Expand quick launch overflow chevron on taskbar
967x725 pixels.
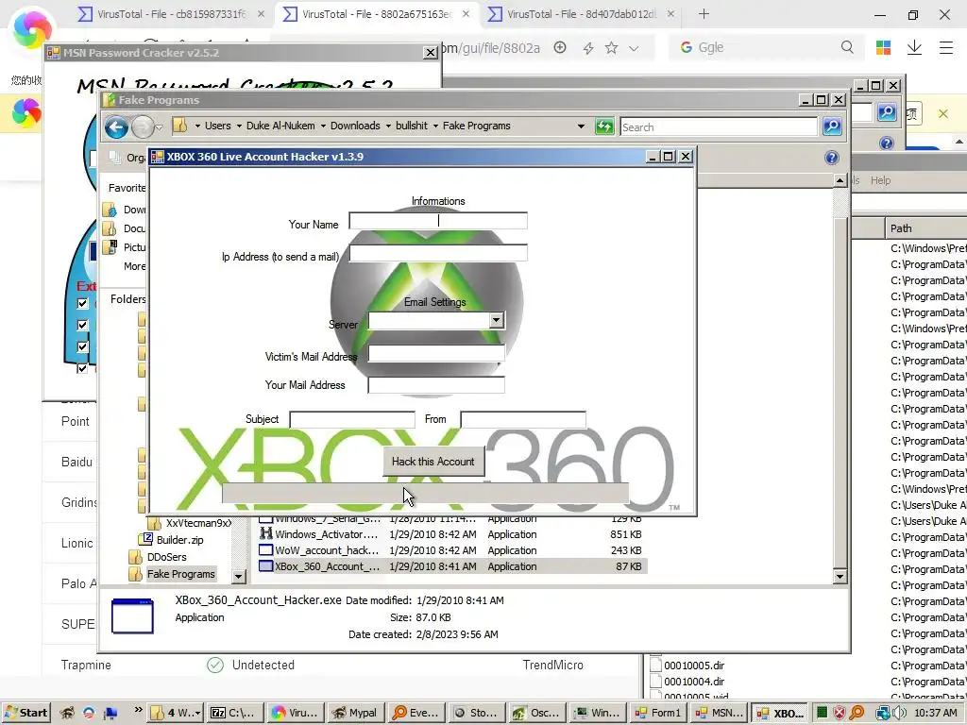click(x=138, y=710)
